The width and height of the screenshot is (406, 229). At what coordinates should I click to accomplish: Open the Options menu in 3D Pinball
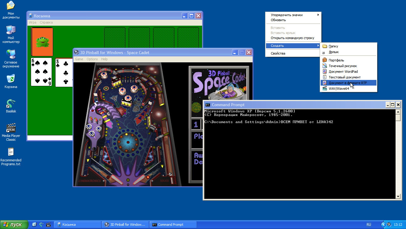point(92,59)
